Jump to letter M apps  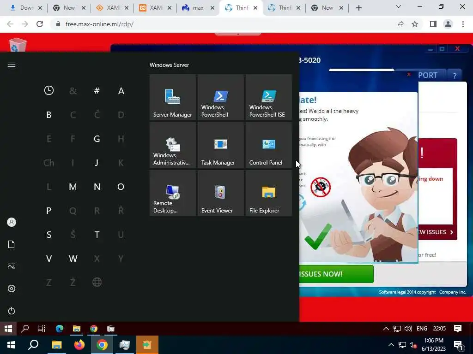point(73,187)
